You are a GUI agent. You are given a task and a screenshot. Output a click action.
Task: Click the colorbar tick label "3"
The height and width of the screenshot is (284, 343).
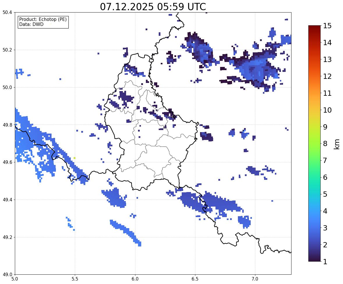click(x=325, y=228)
